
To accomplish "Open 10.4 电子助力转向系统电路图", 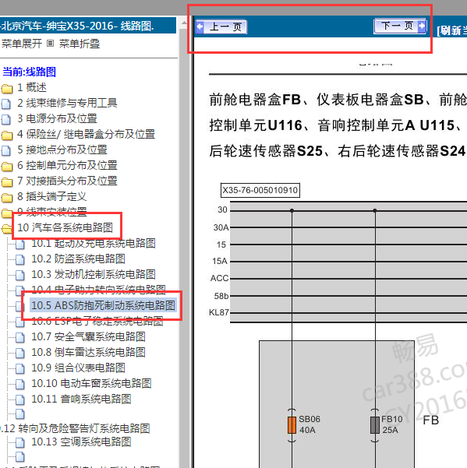I will click(98, 289).
